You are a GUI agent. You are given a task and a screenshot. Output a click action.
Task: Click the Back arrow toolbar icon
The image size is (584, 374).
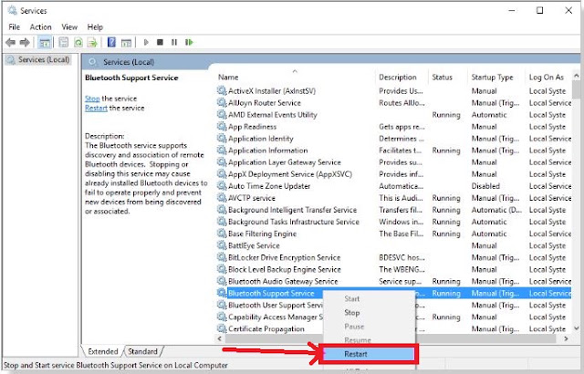[x=10, y=43]
